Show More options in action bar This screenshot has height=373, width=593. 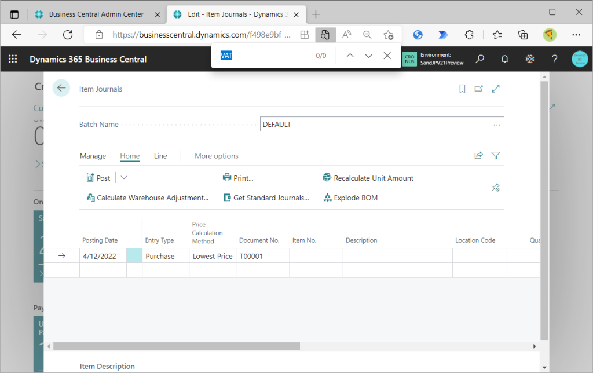217,156
